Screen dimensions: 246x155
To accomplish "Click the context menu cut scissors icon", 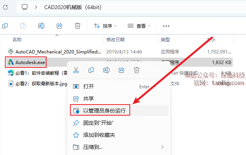I will click(76, 70).
